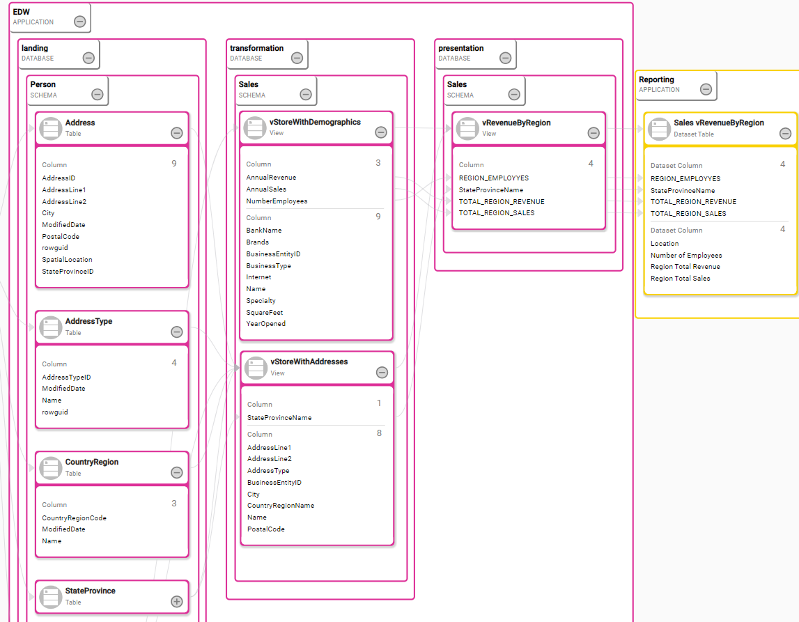Image resolution: width=799 pixels, height=622 pixels.
Task: Select the Region Total Revenue dataset column
Action: click(x=685, y=267)
